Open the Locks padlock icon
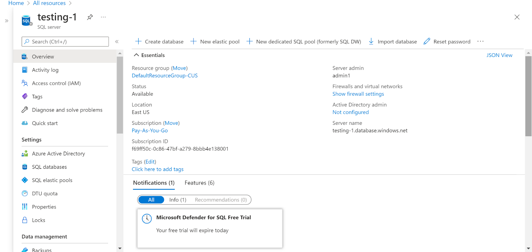Screen dimensions: 532x252 tap(25, 220)
